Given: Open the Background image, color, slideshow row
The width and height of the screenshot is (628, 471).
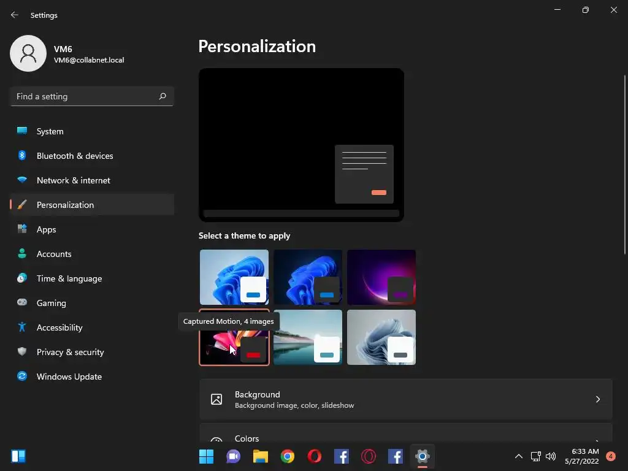Looking at the screenshot, I should click(x=406, y=399).
